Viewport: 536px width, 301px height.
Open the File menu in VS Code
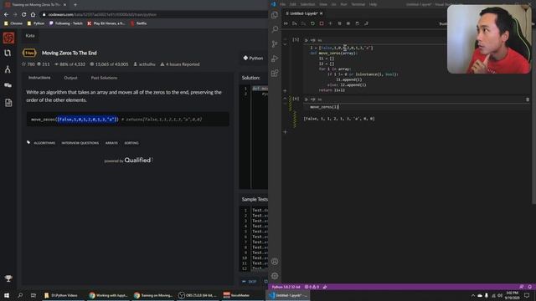tap(283, 4)
